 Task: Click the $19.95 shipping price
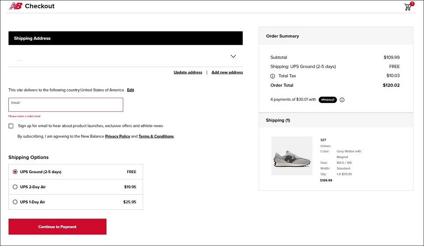[x=130, y=187]
